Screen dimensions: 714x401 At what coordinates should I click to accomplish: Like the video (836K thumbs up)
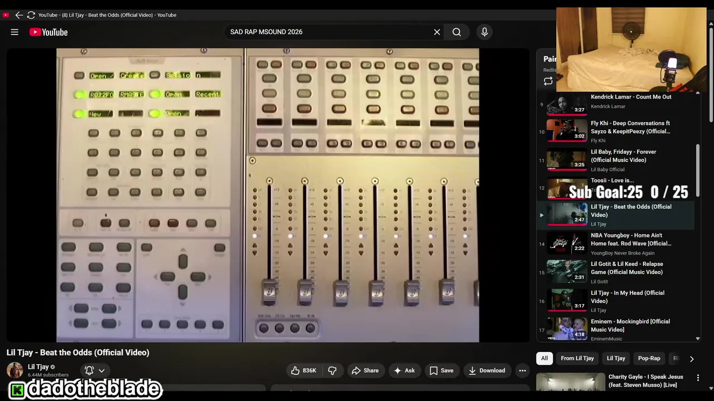304,370
